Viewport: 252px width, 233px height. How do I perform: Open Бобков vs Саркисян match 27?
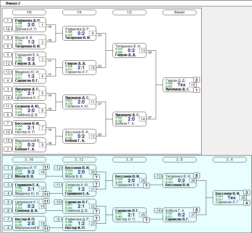180,215
